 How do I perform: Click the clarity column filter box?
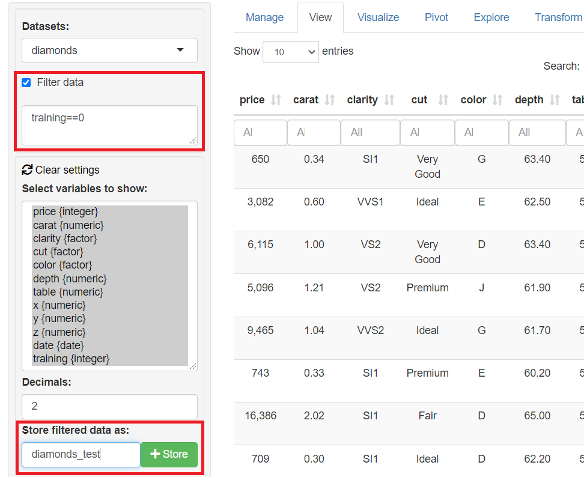(370, 132)
